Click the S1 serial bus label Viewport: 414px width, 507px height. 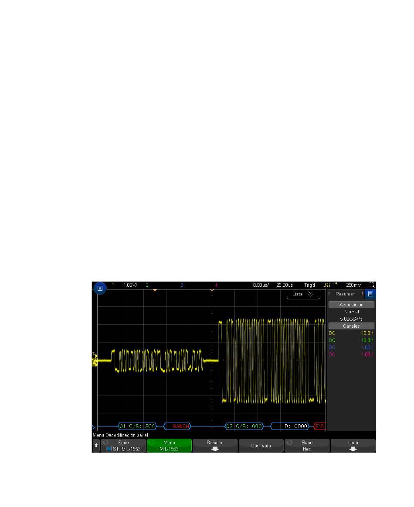click(x=94, y=427)
